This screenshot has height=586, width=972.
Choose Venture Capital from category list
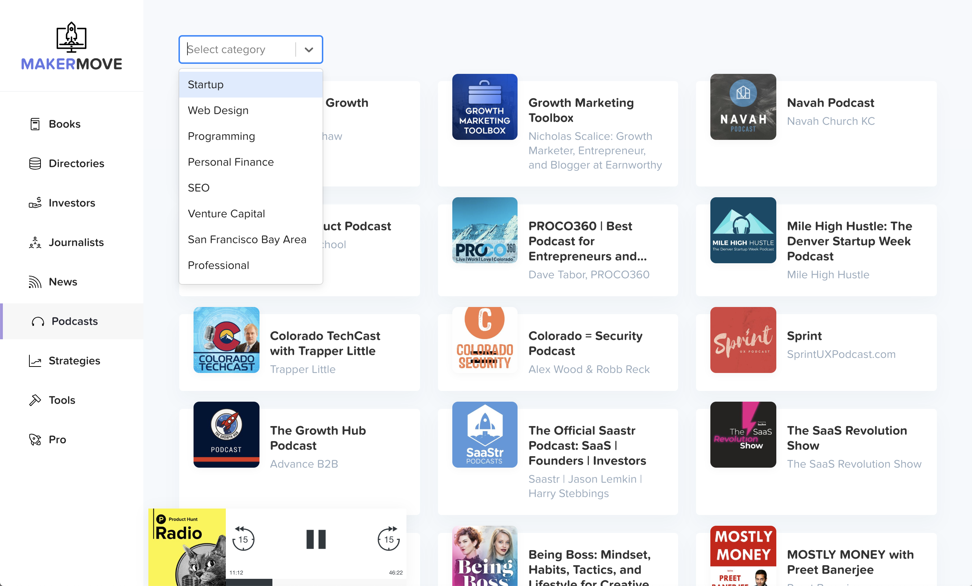226,213
